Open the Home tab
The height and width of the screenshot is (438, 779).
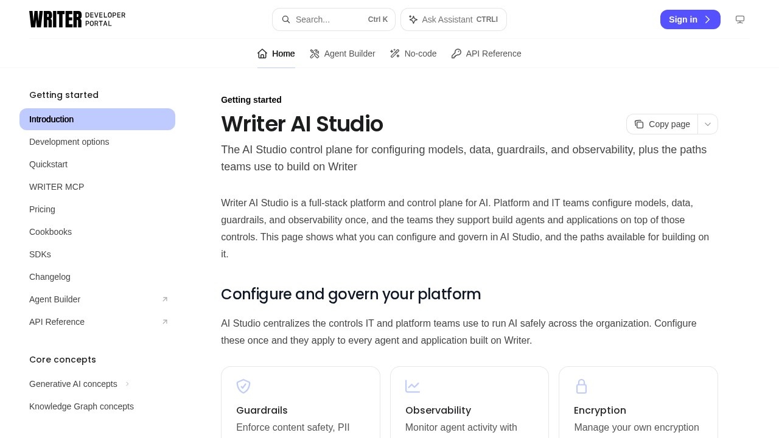[276, 54]
